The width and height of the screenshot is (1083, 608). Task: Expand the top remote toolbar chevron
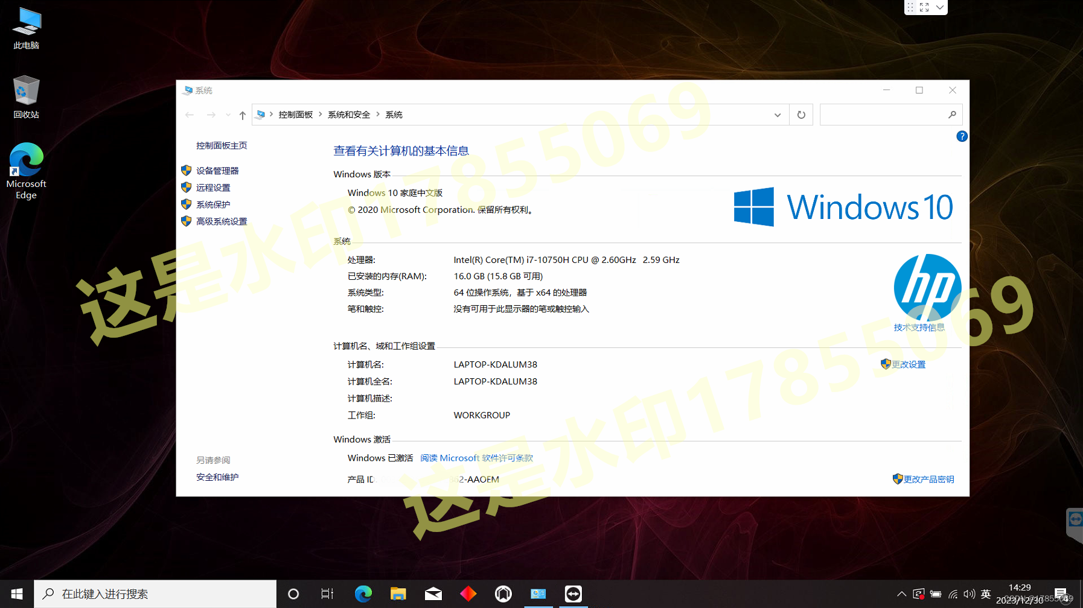(x=940, y=7)
